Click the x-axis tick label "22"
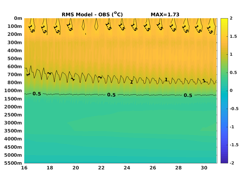This screenshot has height=181, width=241. tap(101, 167)
